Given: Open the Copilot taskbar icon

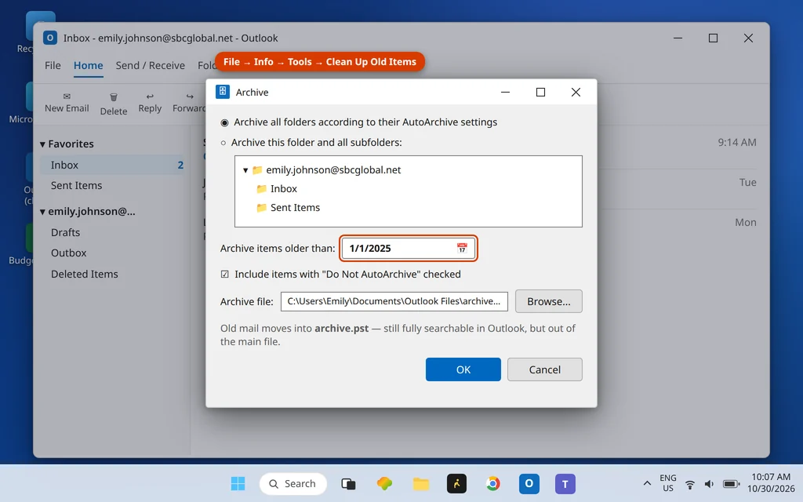Looking at the screenshot, I should coord(384,483).
